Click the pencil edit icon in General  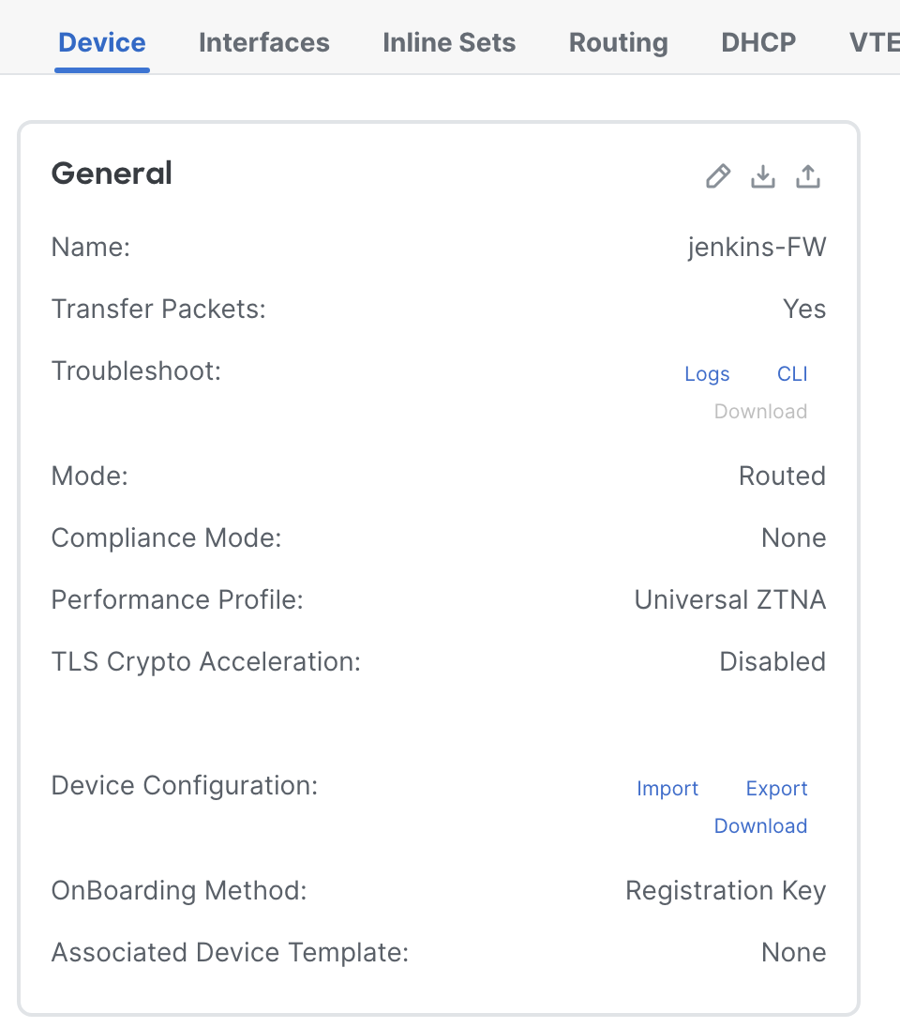pyautogui.click(x=718, y=176)
